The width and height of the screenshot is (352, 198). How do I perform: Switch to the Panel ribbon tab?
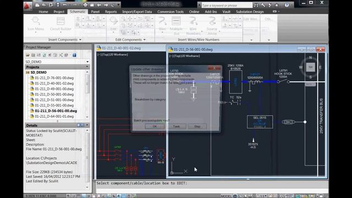95,12
